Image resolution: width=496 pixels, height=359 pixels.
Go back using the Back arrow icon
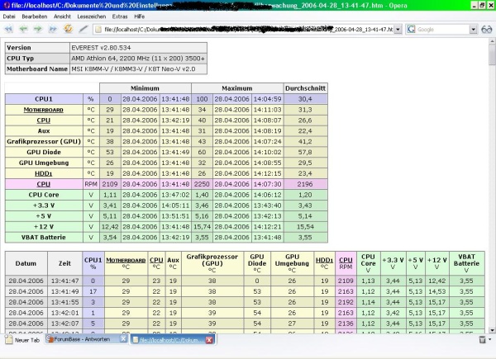24,29
